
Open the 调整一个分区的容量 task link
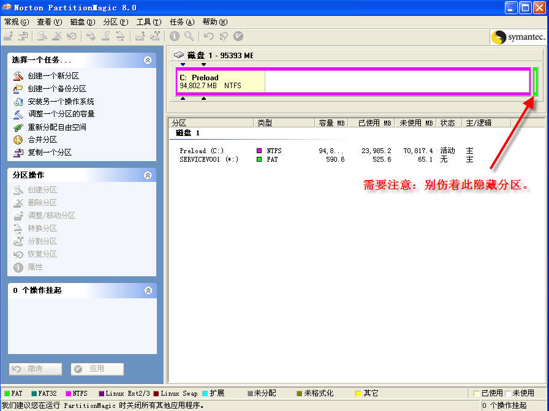61,114
